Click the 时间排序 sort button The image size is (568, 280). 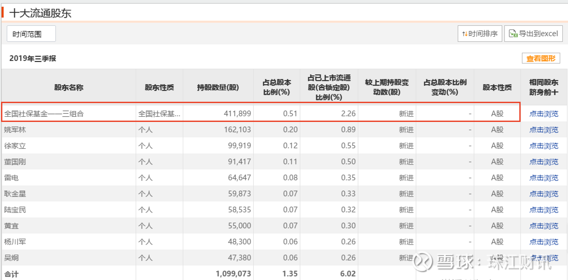(480, 34)
